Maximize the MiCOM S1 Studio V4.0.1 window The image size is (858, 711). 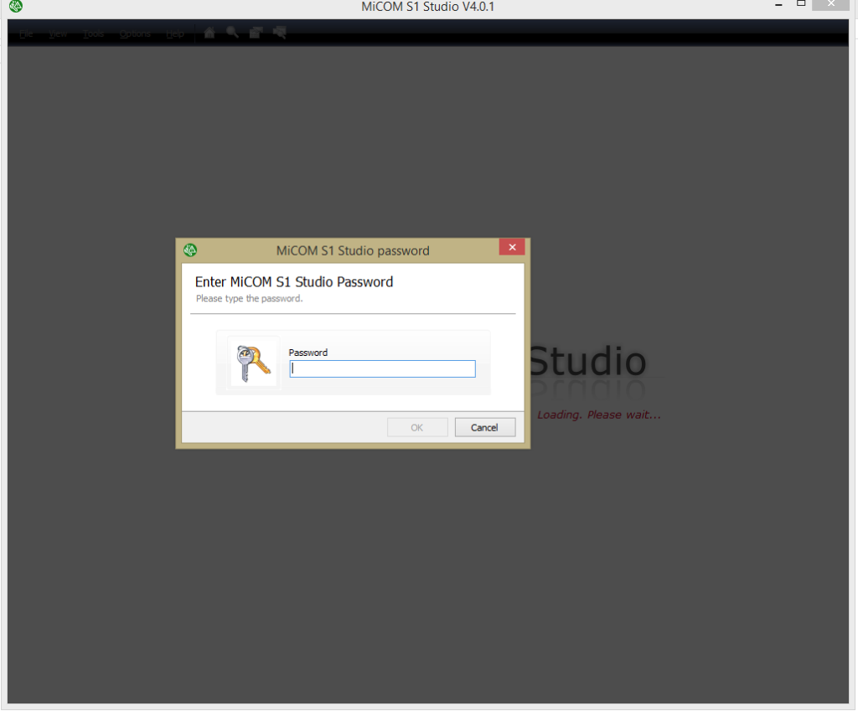(801, 4)
